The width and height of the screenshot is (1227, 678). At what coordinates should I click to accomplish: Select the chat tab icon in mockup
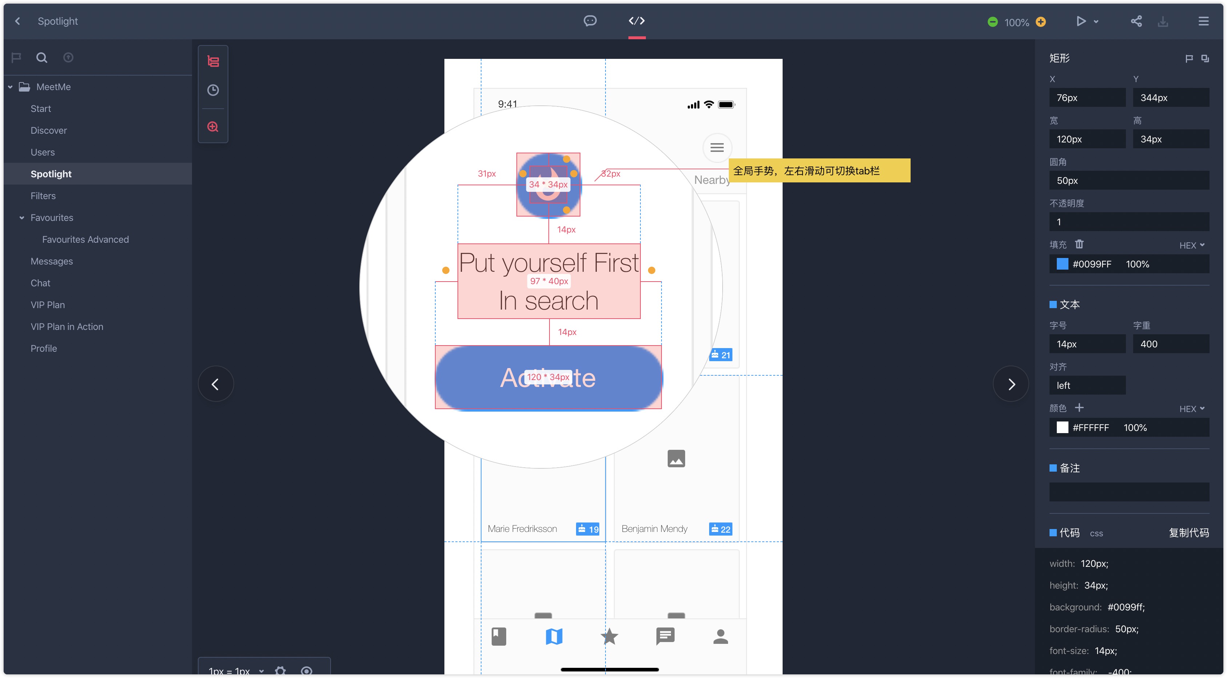(665, 637)
